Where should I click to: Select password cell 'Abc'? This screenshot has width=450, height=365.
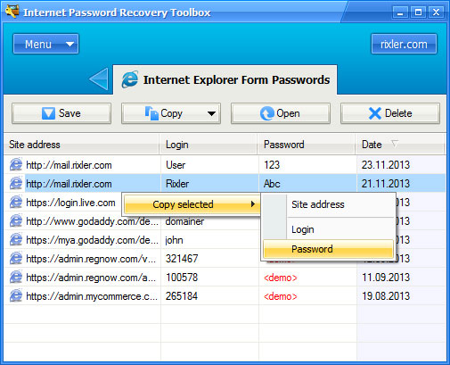click(272, 184)
